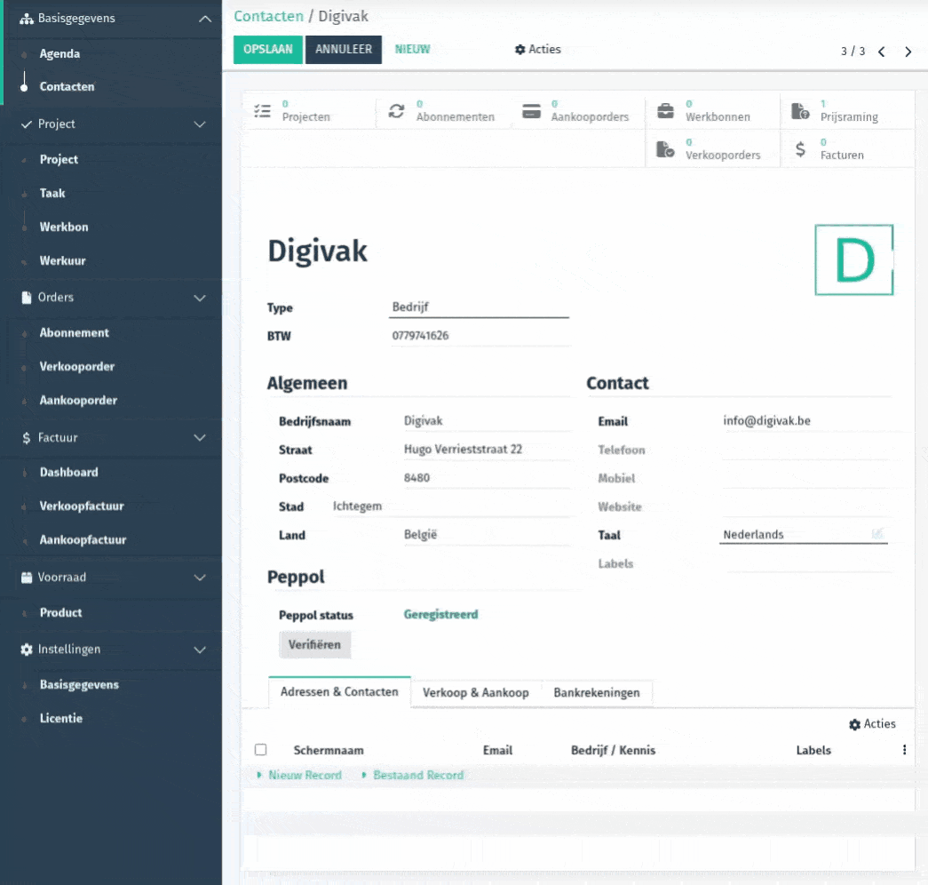Click the BTW number input field

click(x=480, y=336)
